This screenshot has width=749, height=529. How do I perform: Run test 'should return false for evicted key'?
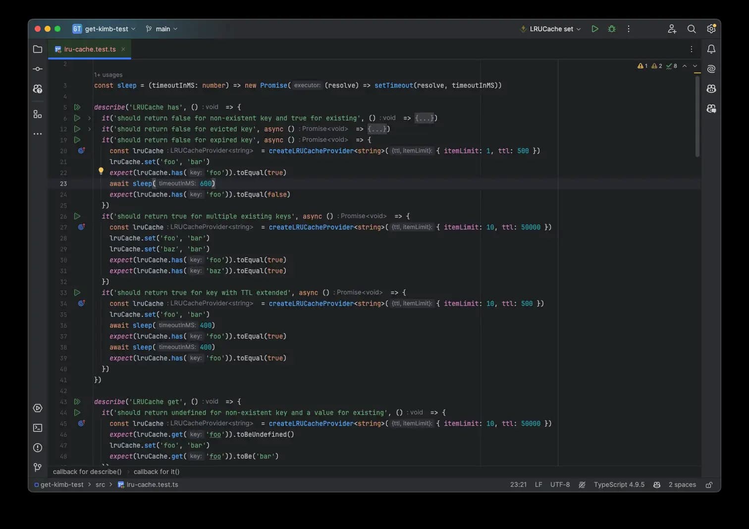click(x=77, y=129)
